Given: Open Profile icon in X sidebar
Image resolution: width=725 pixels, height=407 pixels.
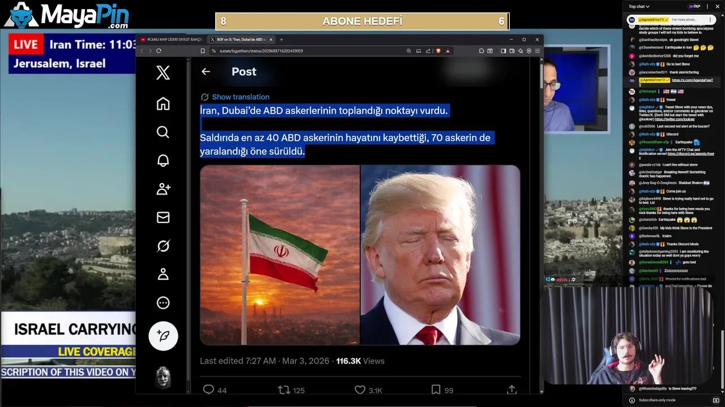Looking at the screenshot, I should click(163, 274).
